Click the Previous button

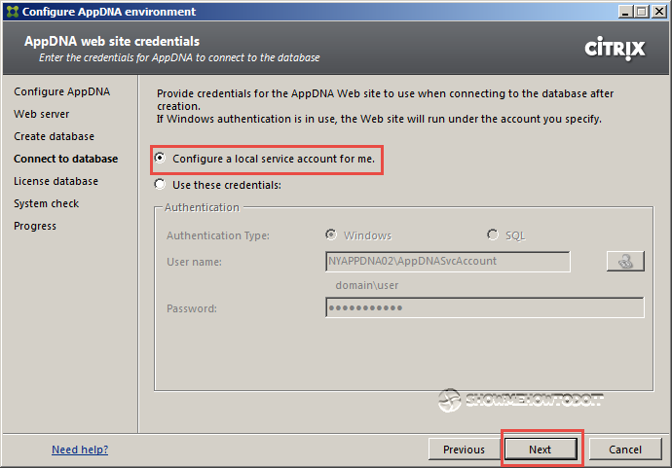click(x=464, y=450)
